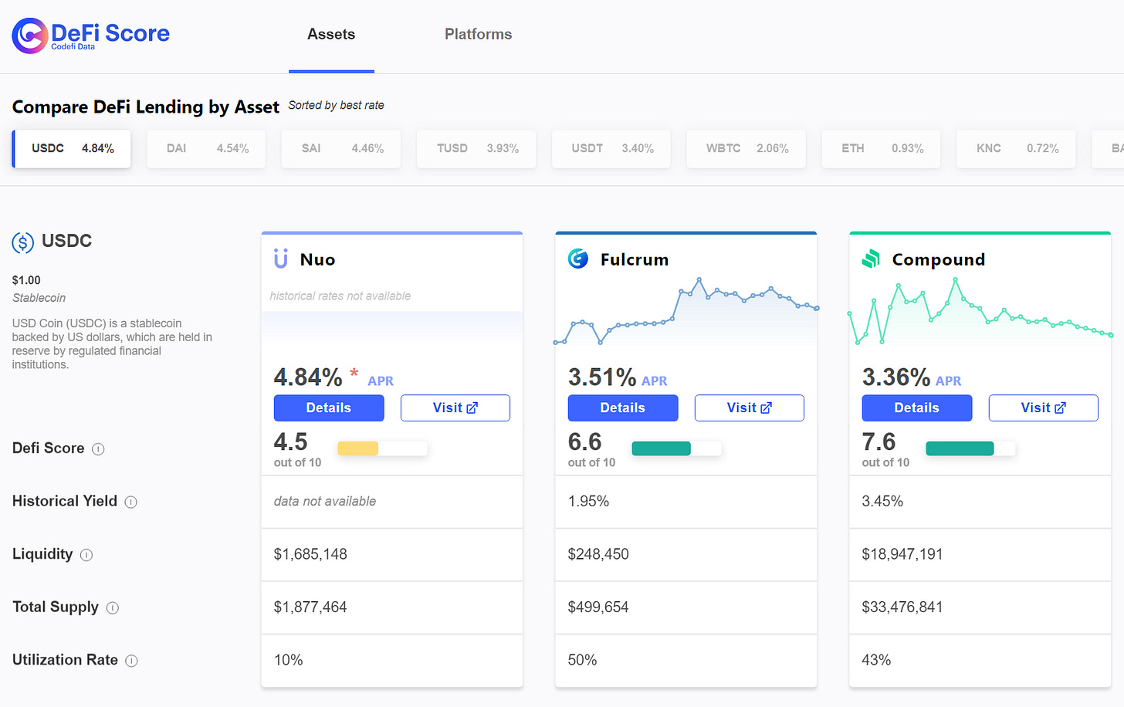Click the Fulcrum 6.6 score bar
Image resolution: width=1124 pixels, height=707 pixels.
[676, 448]
